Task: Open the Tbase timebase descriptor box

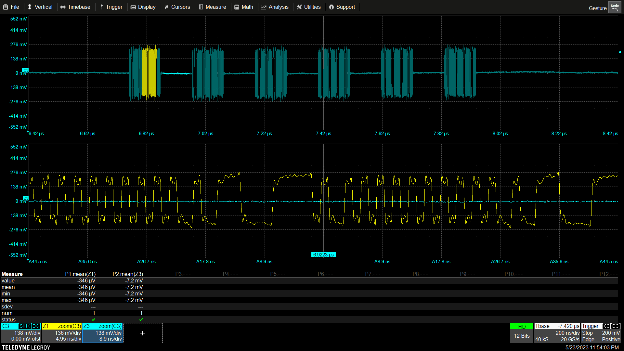Action: [557, 333]
